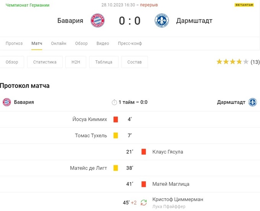Open the Пресс-конф tab

coord(130,44)
